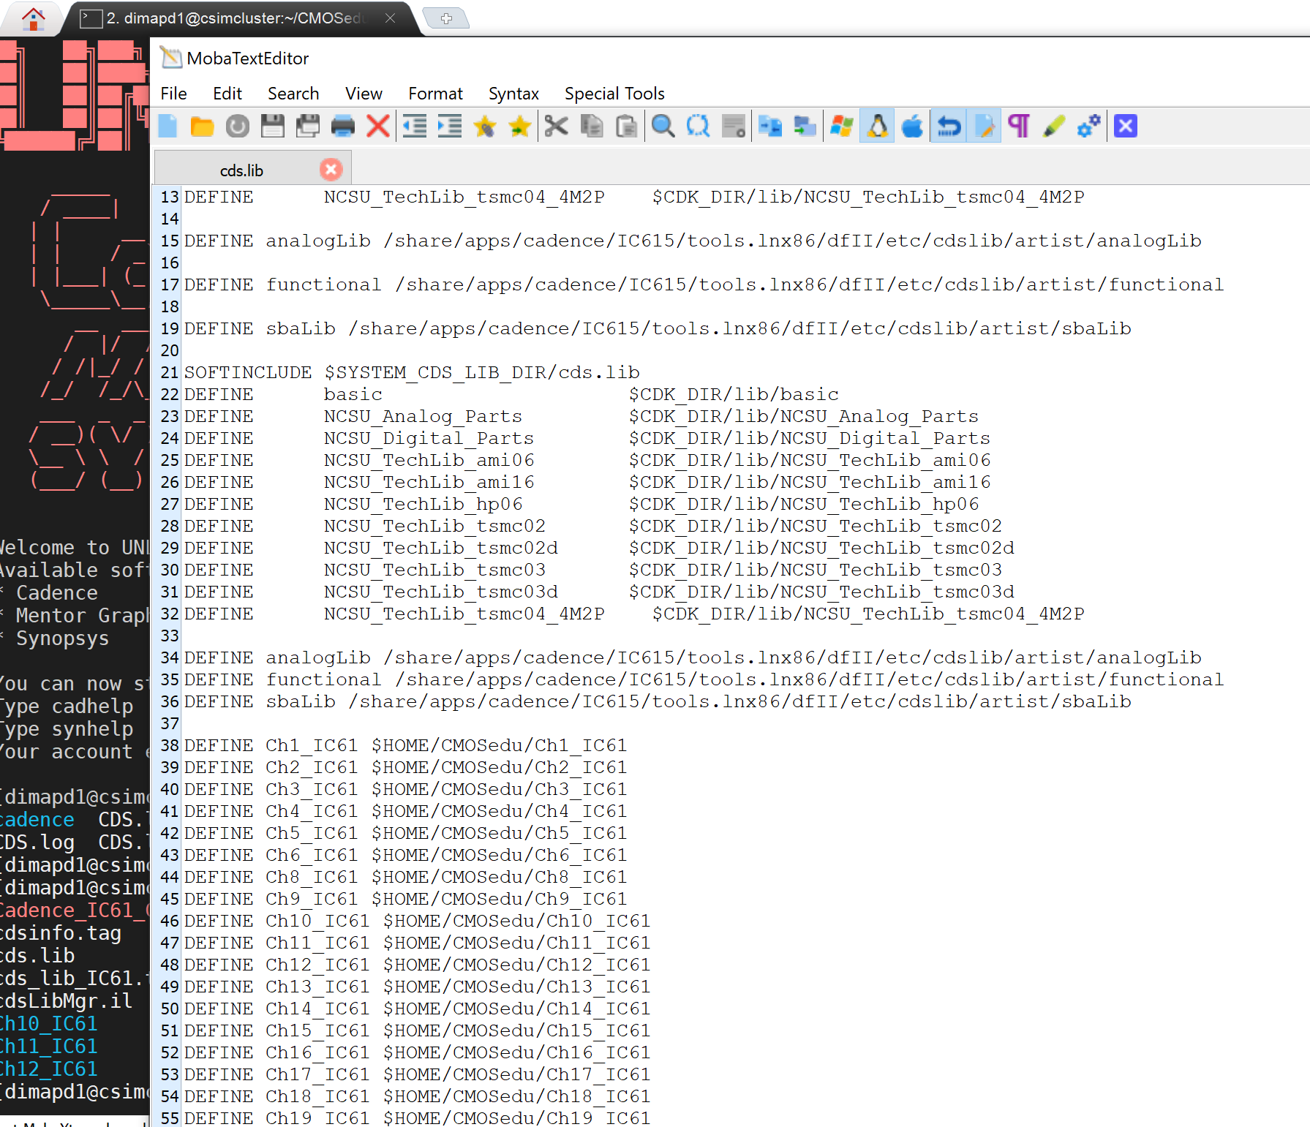Open the Format menu
1310x1127 pixels.
click(x=435, y=94)
